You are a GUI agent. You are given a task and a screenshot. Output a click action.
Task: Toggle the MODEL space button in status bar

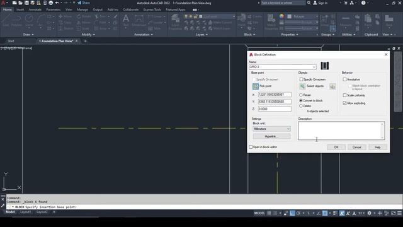(x=259, y=213)
